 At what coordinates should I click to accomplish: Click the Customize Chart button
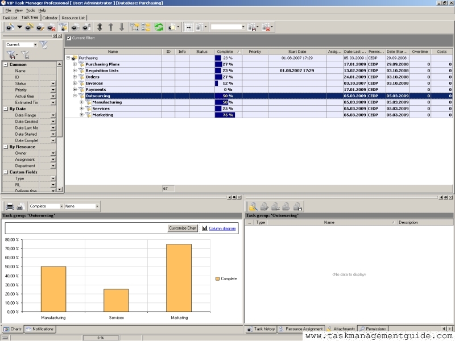[x=183, y=228]
